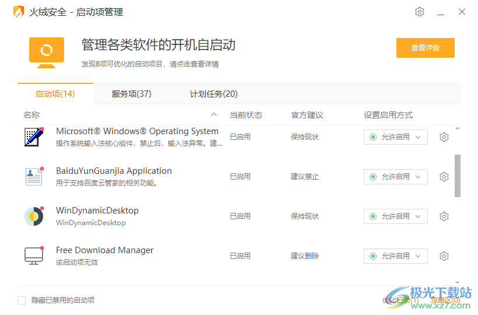The height and width of the screenshot is (315, 478).
Task: Select WinDynamicDesktop entry title
Action: (x=97, y=211)
